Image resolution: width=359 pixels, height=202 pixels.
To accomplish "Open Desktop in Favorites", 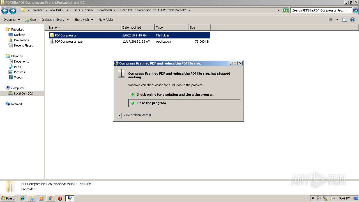I will (19, 35).
